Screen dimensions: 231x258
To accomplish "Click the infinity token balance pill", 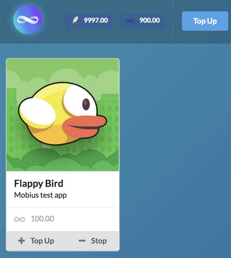I will (x=142, y=21).
